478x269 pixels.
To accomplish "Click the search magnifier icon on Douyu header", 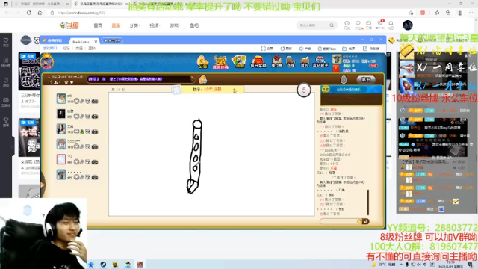I will click(332, 25).
